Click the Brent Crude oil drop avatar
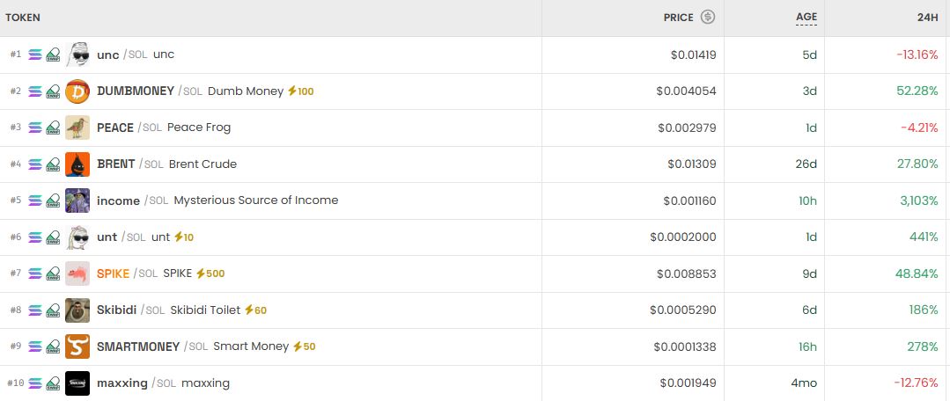Image resolution: width=950 pixels, height=401 pixels. (77, 164)
